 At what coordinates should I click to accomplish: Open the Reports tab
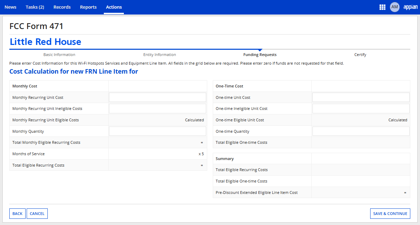point(88,7)
